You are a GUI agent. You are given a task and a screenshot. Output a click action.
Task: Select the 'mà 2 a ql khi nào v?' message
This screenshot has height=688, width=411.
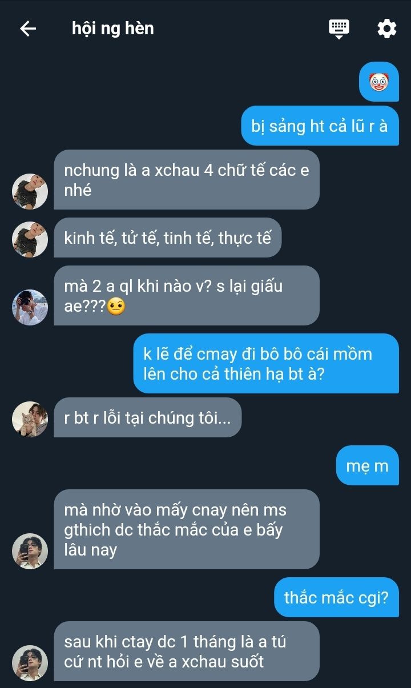[187, 296]
